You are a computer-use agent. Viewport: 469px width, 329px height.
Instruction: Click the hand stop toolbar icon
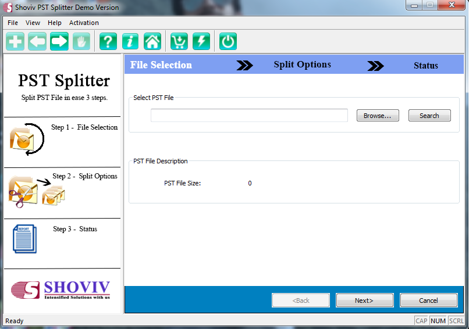[x=81, y=42]
